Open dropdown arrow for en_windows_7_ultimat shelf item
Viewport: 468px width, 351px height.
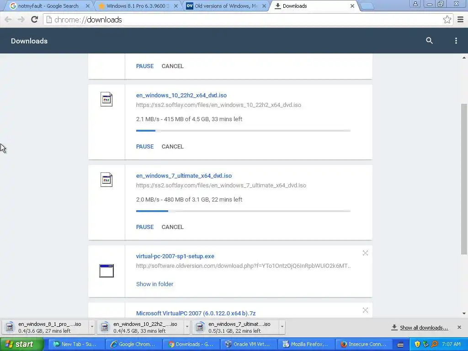pos(282,327)
